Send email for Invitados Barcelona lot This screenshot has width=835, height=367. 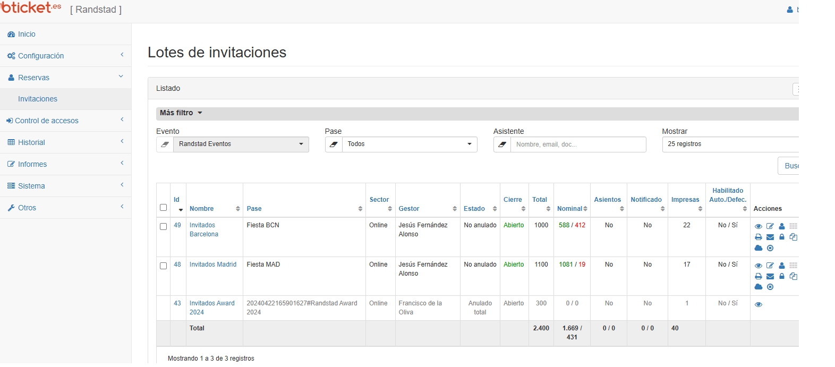tap(770, 237)
